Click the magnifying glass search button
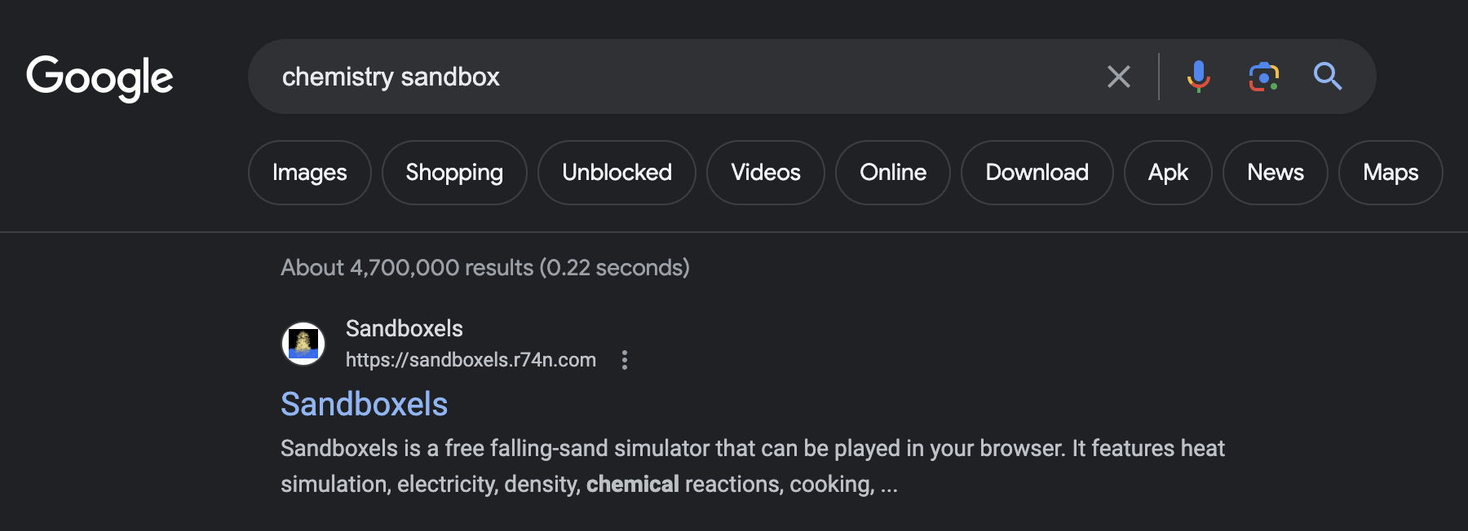Image resolution: width=1468 pixels, height=531 pixels. click(x=1327, y=77)
